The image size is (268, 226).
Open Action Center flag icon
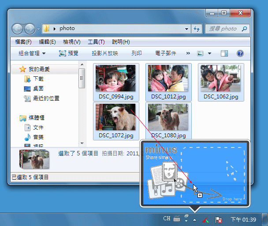click(x=218, y=220)
